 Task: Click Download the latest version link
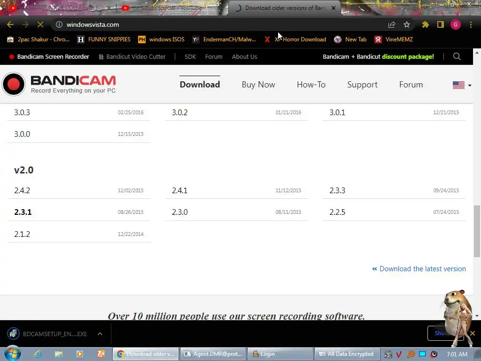click(419, 269)
